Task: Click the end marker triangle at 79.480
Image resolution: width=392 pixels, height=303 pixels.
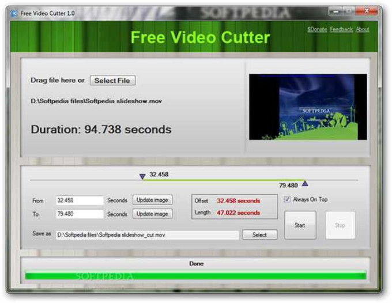Action: [x=305, y=184]
